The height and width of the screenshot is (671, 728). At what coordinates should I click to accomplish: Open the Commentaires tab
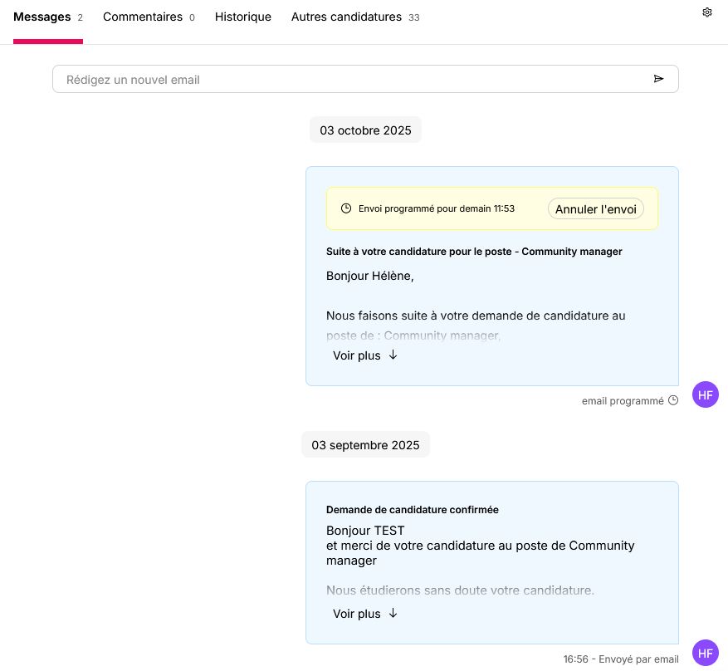tap(149, 17)
